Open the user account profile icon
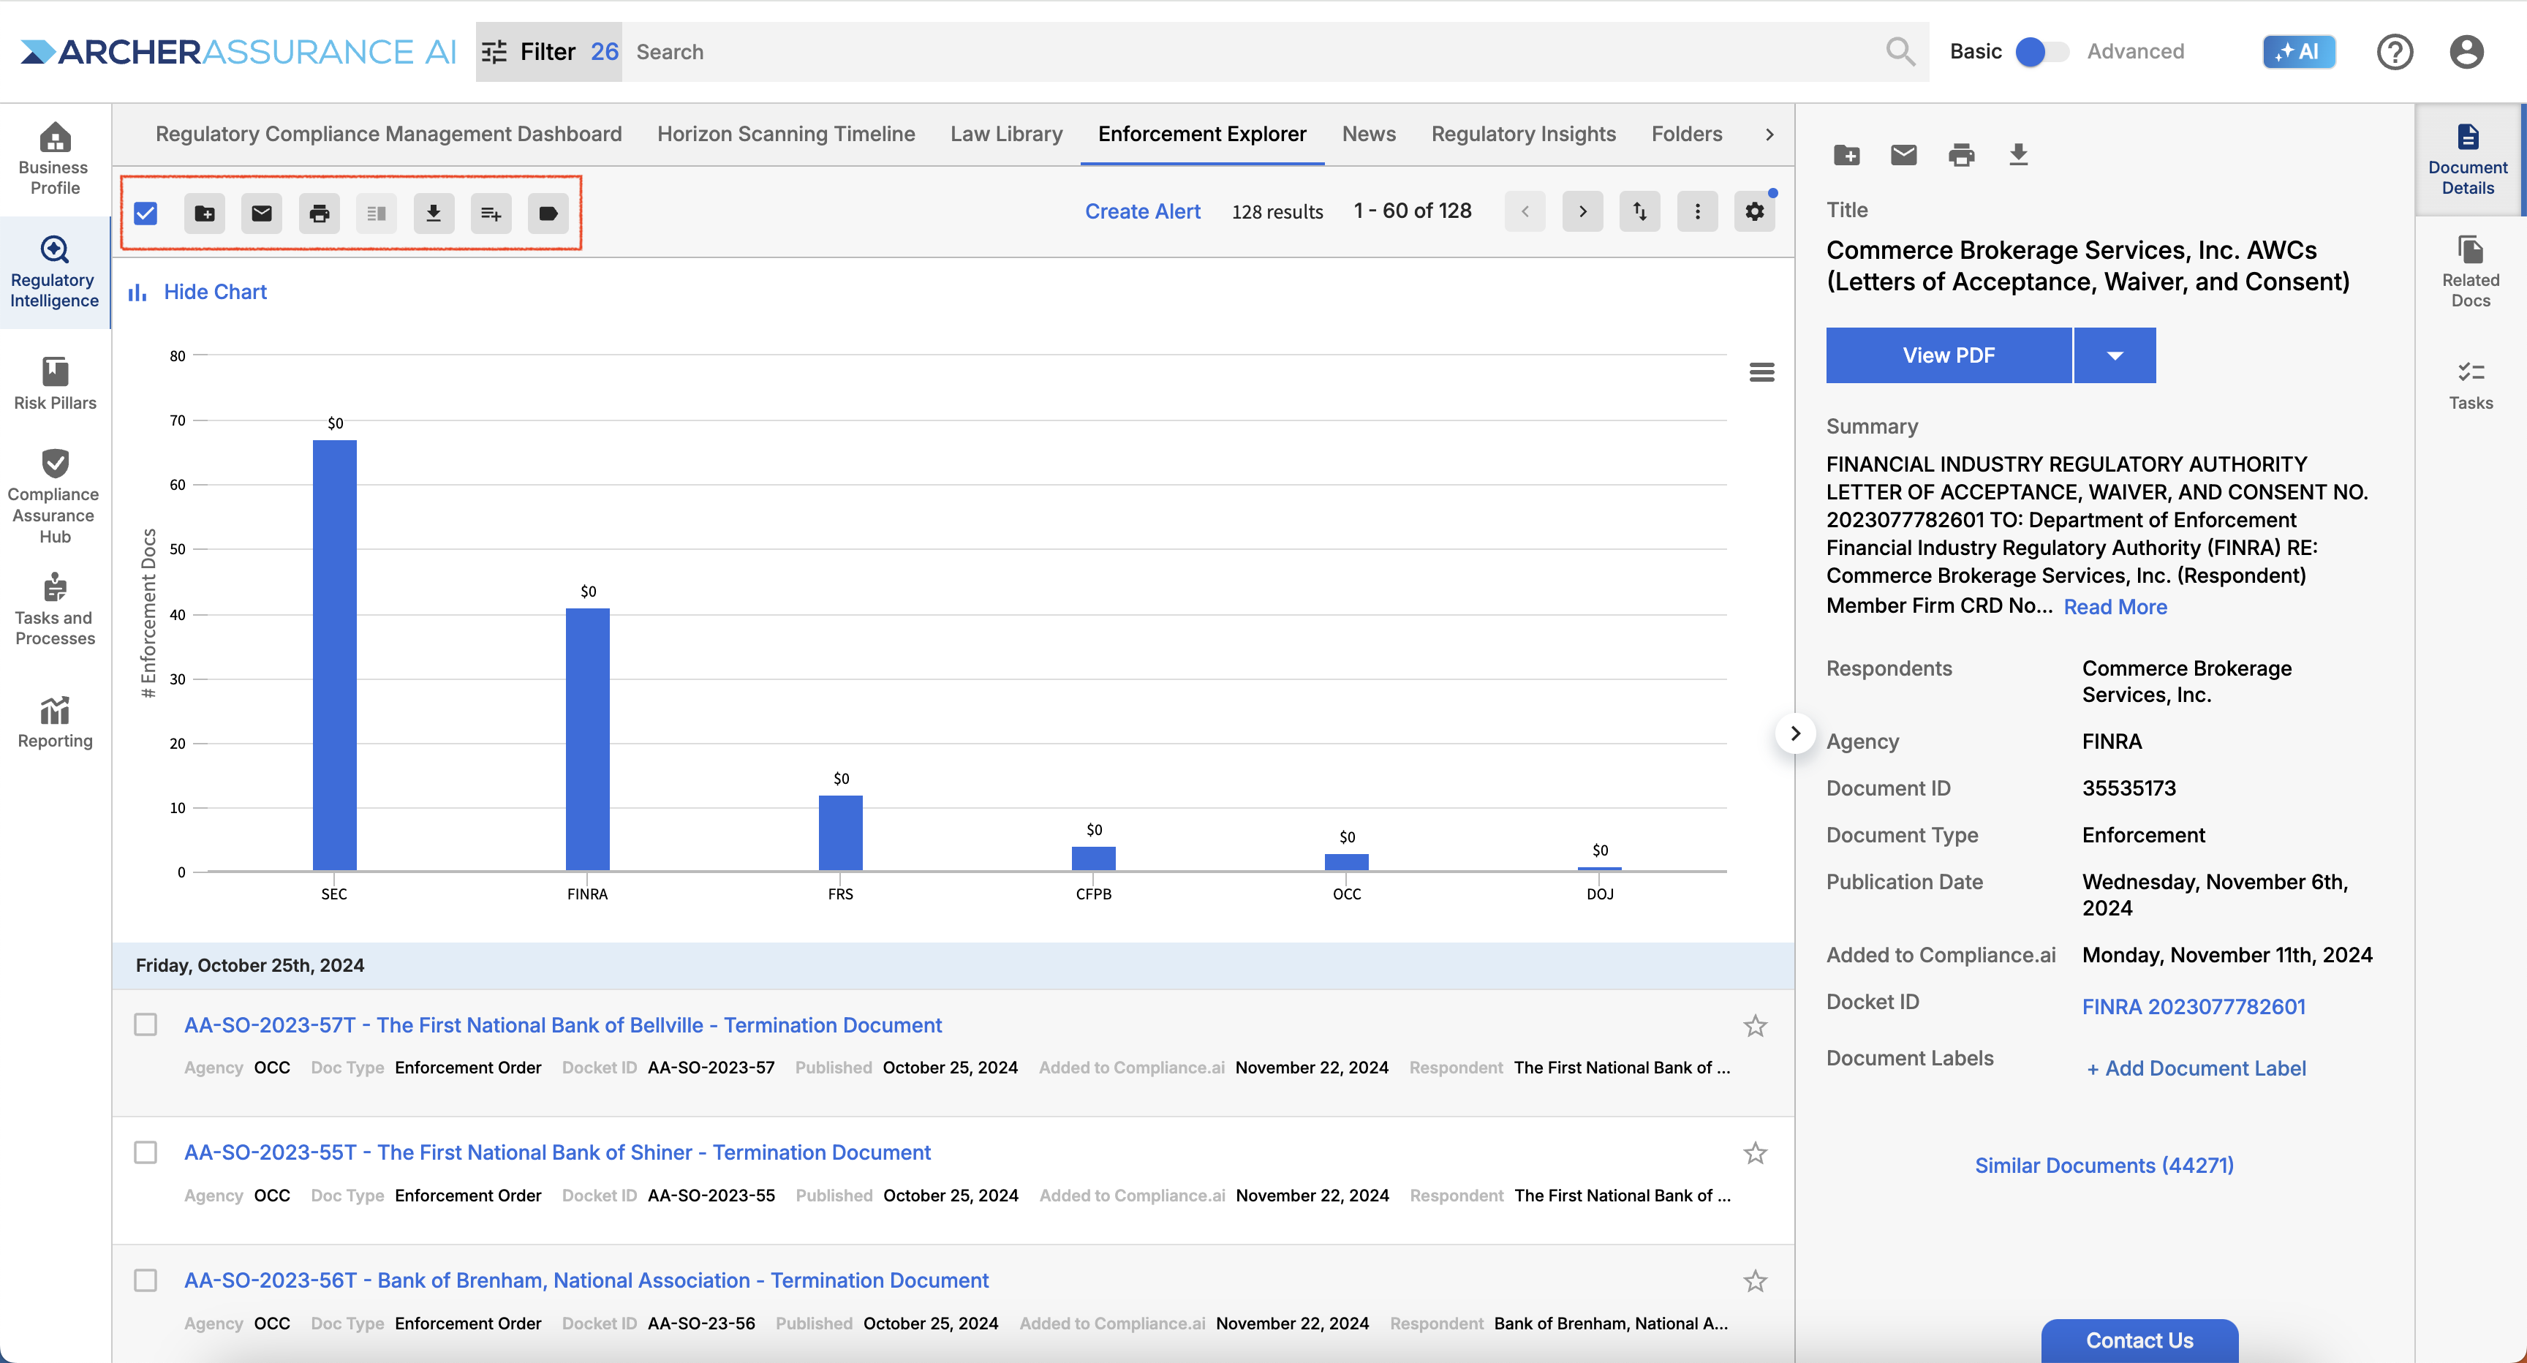Viewport: 2527px width, 1363px height. point(2466,52)
